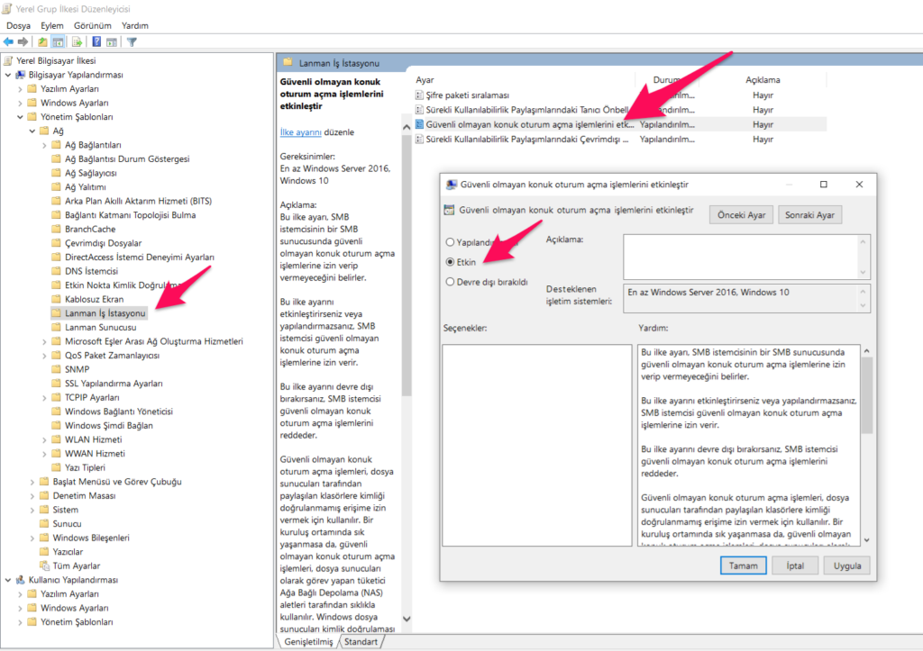Select the Etkin radio option
This screenshot has width=923, height=651.
coord(452,262)
